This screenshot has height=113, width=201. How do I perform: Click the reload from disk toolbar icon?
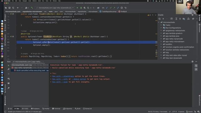[13, 8]
